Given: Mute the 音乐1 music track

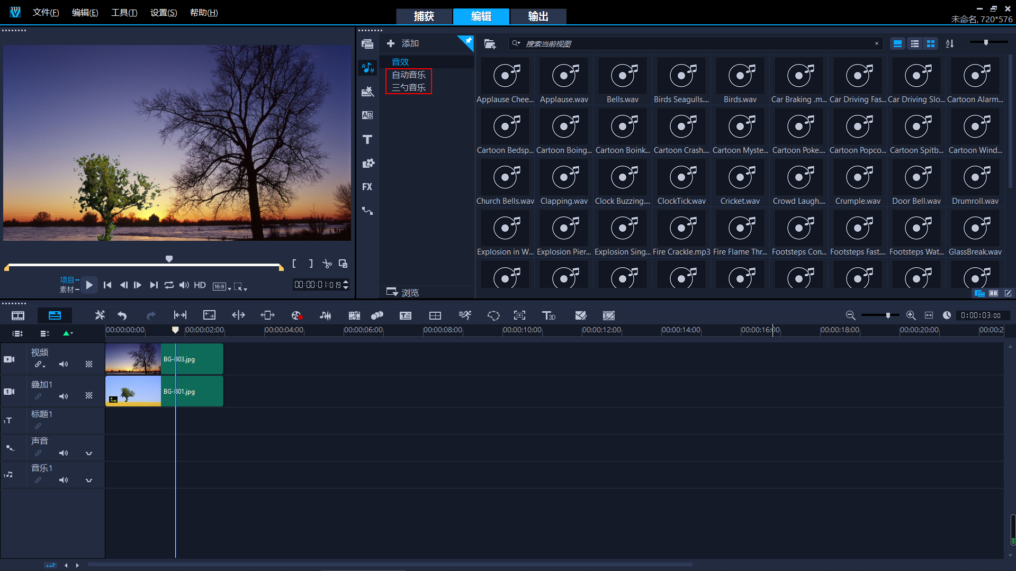Looking at the screenshot, I should (x=64, y=480).
